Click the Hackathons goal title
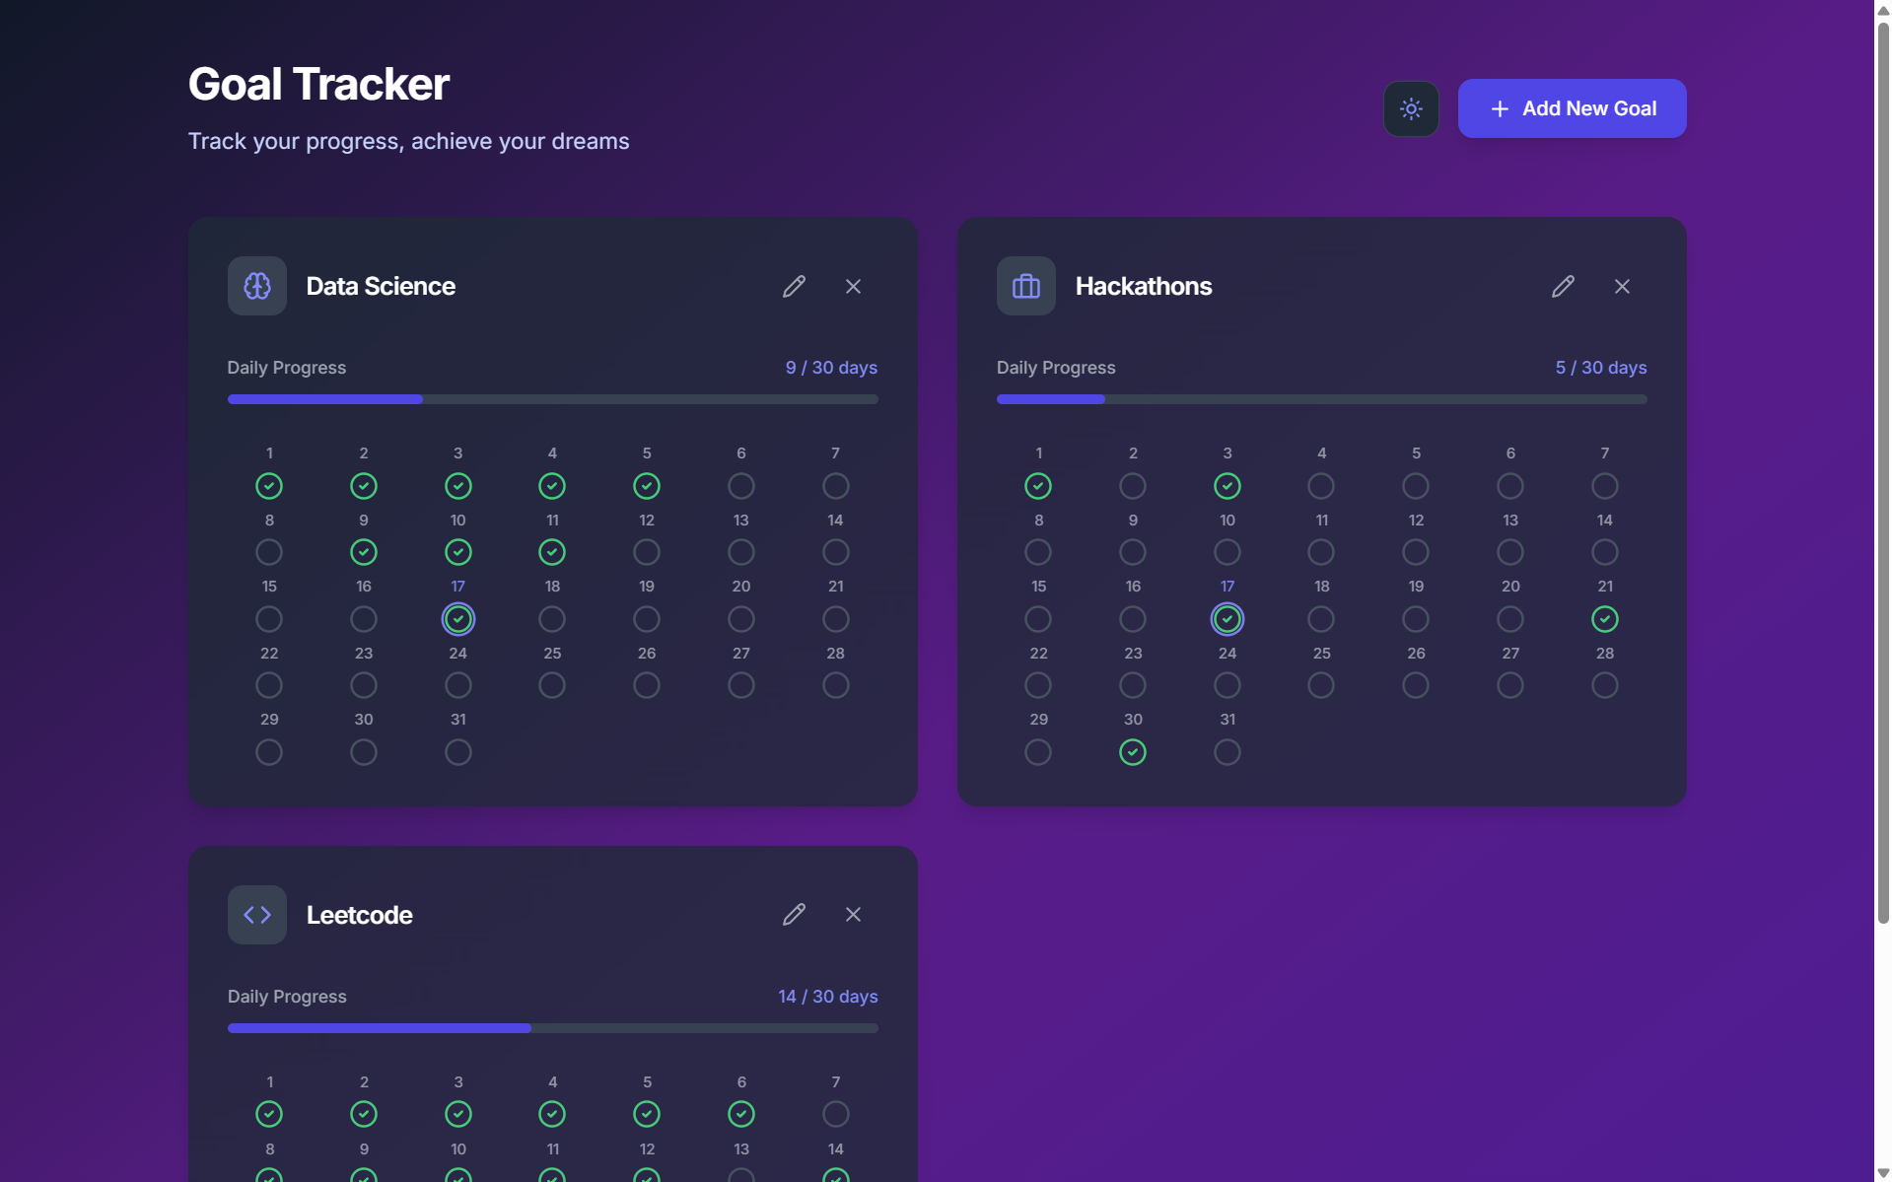The width and height of the screenshot is (1892, 1182). click(1144, 286)
